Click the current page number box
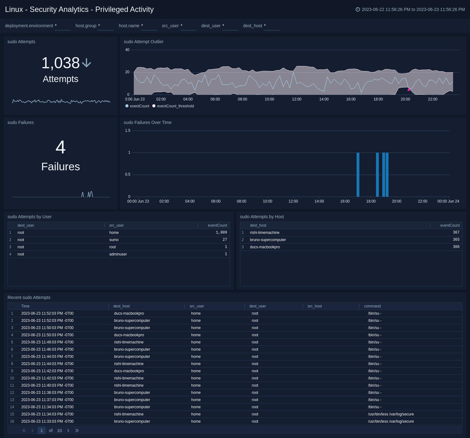Screen dimensions: 470x438 pos(42,430)
